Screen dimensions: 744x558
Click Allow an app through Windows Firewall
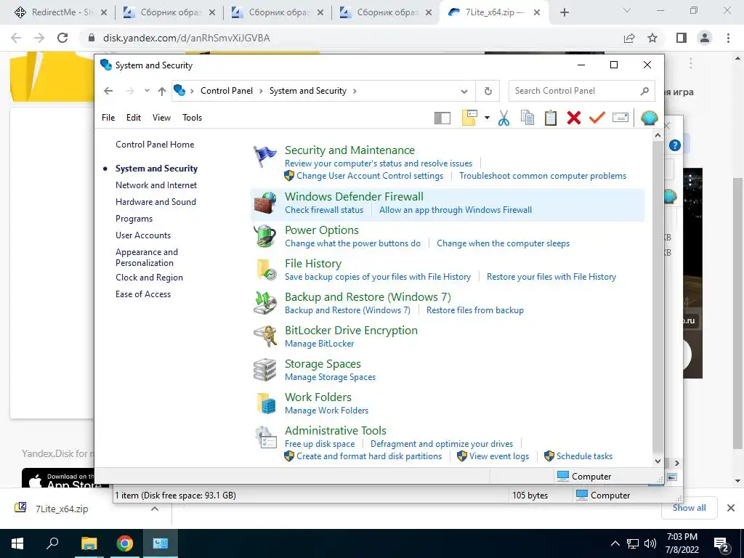[x=456, y=210]
